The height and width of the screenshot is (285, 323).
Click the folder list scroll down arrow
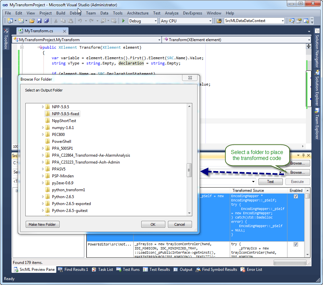coord(189,213)
